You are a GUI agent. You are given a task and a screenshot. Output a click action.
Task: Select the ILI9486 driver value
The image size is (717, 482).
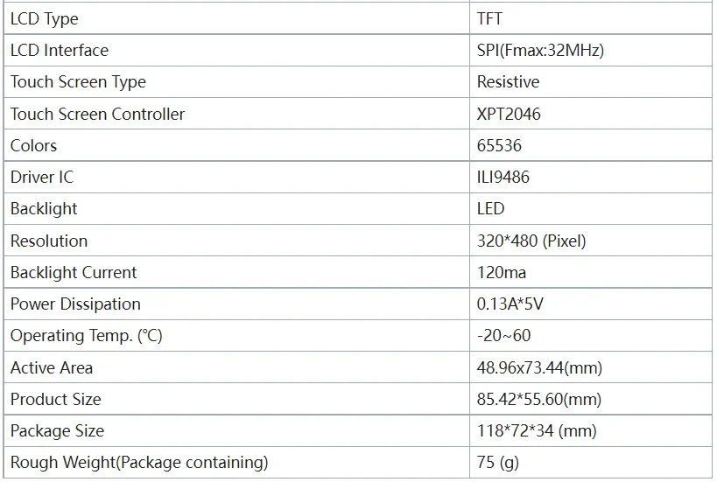[x=503, y=177]
